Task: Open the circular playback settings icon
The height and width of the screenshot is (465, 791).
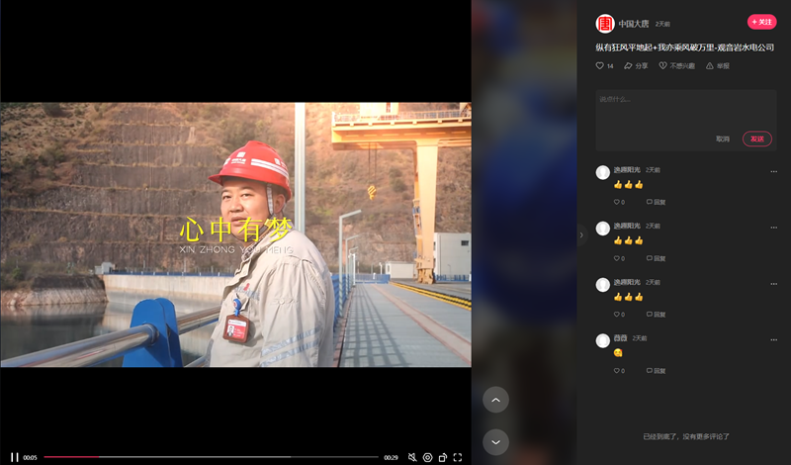Action: (427, 457)
